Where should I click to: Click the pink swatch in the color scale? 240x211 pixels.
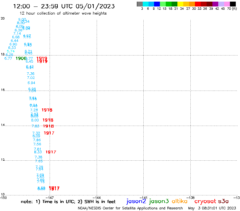(x=227, y=4)
